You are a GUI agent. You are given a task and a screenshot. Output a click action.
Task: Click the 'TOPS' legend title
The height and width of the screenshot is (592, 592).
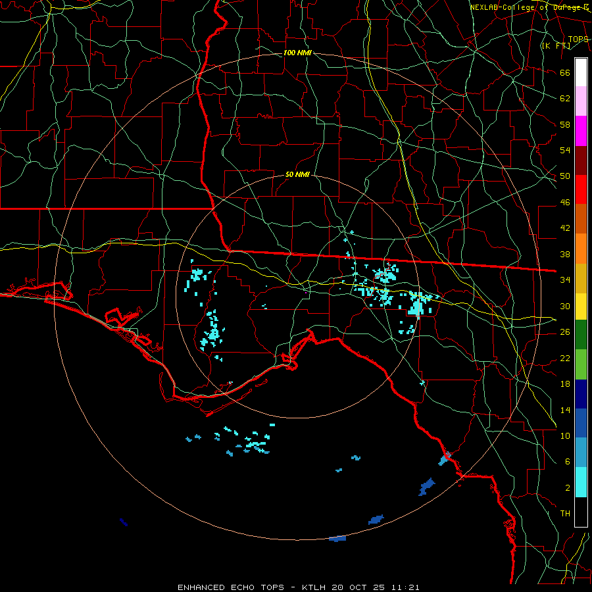click(x=578, y=39)
